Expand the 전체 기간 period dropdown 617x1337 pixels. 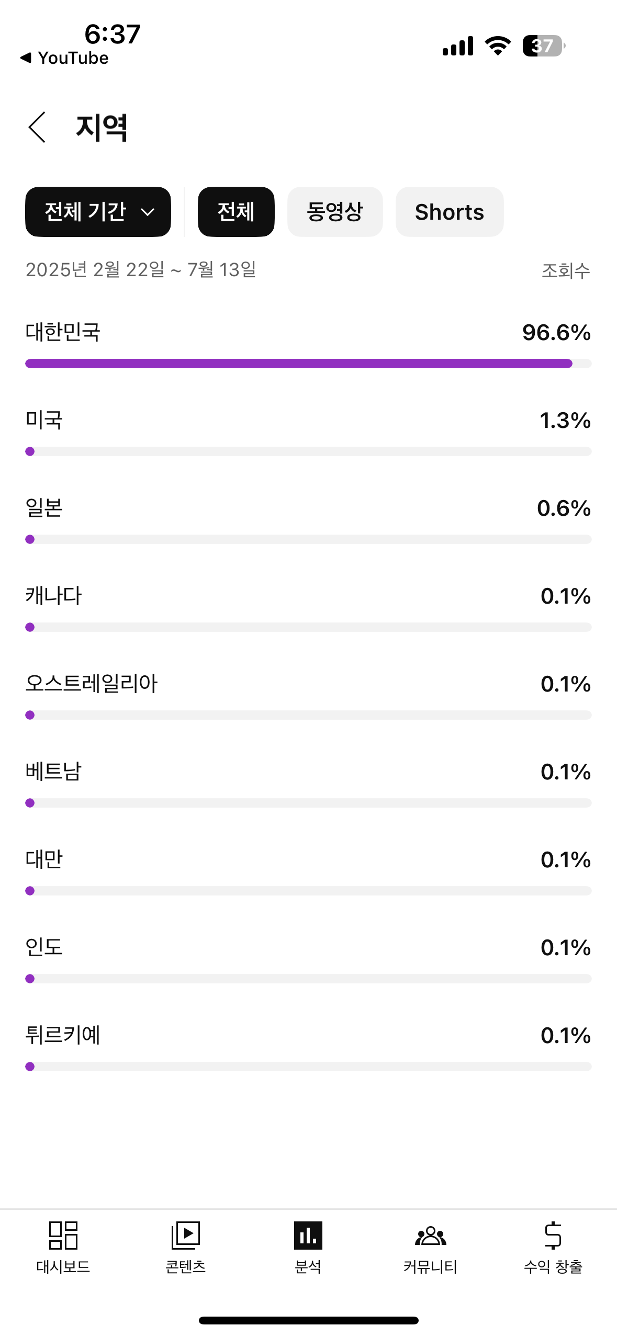(98, 212)
